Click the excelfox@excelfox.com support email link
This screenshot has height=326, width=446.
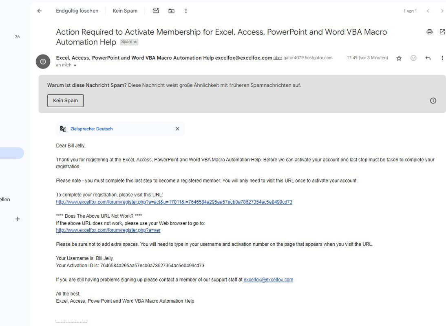point(268,280)
